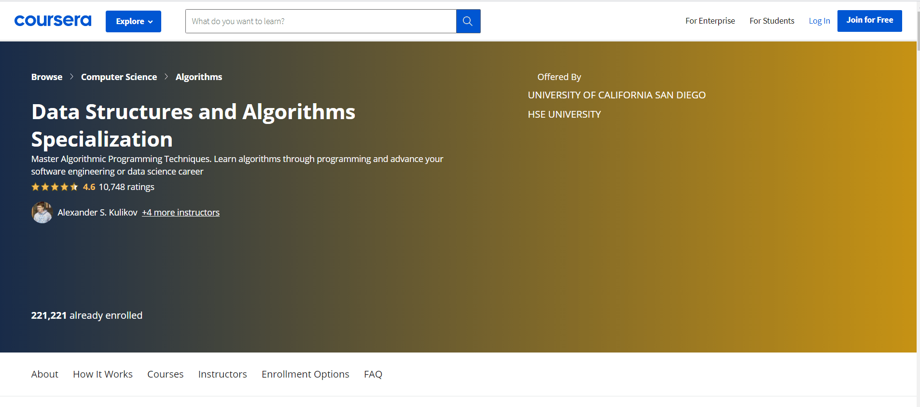Screen dimensions: 920x407
Task: Switch to the Instructors tab
Action: [223, 374]
